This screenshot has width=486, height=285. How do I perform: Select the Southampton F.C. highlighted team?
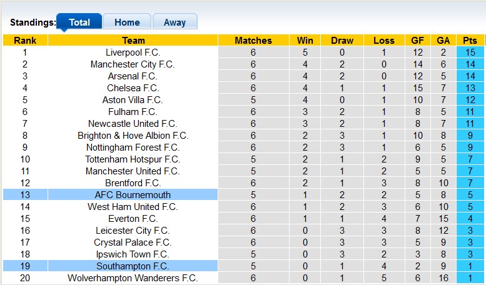coord(133,266)
